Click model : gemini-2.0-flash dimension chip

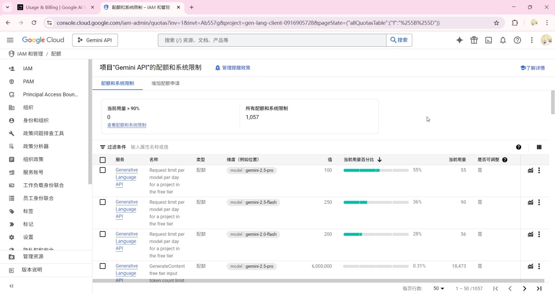[253, 234]
